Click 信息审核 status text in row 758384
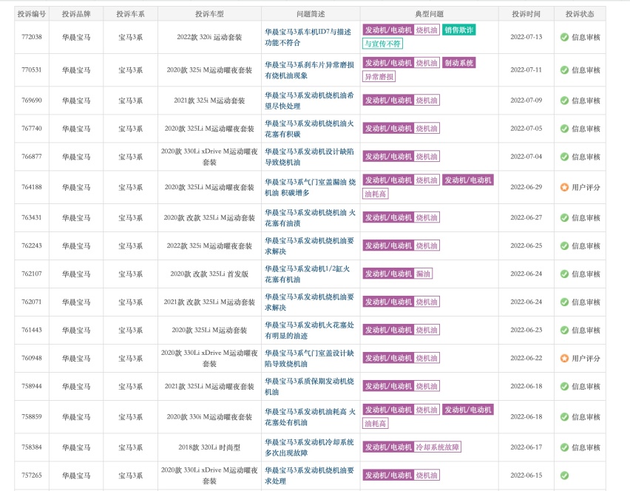The image size is (630, 491). 586,447
